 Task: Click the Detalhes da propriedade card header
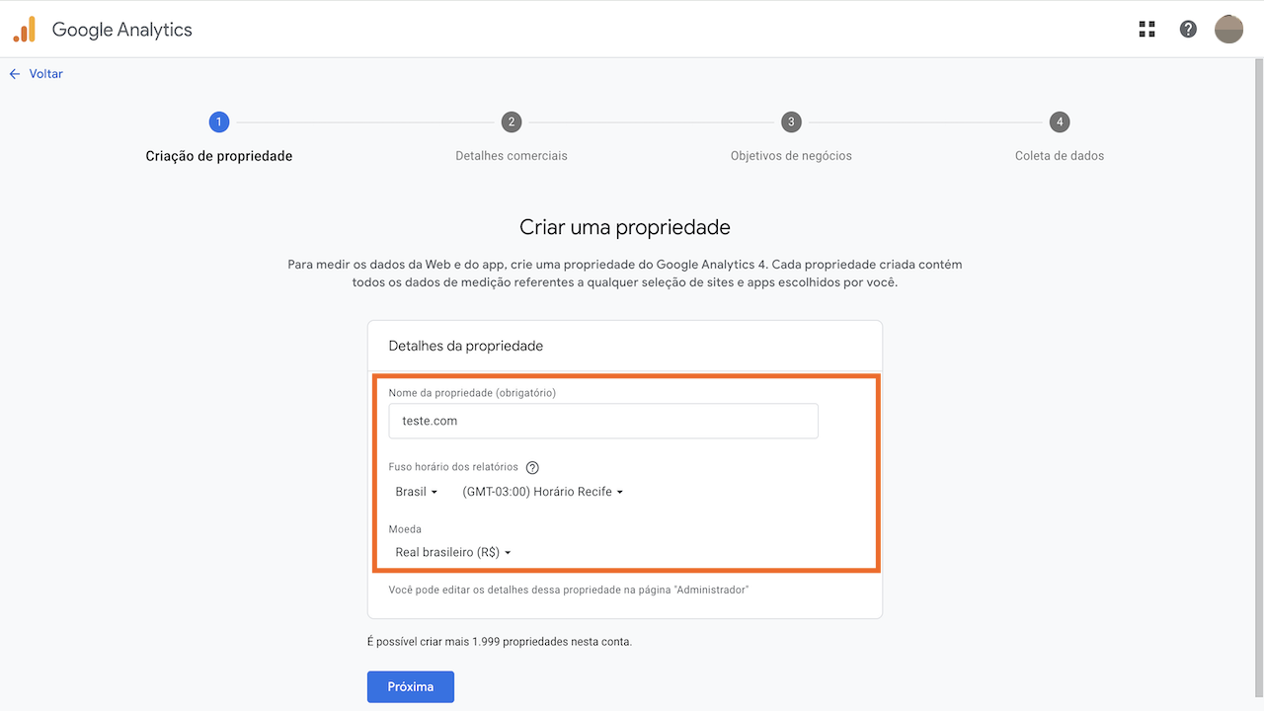click(x=467, y=346)
